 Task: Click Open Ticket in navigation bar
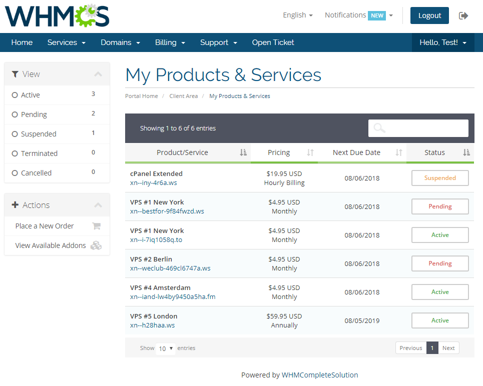pyautogui.click(x=273, y=42)
